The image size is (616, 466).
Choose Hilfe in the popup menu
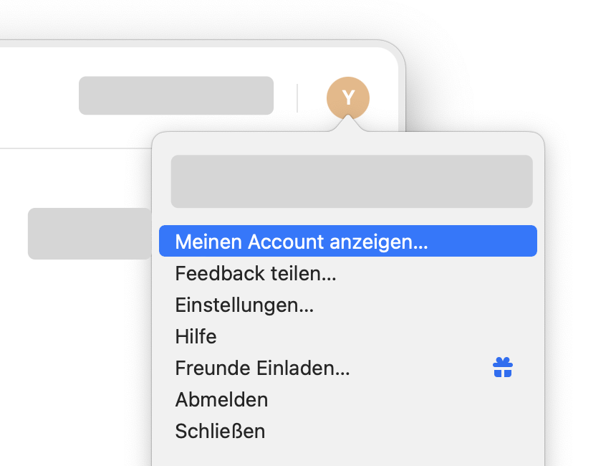tap(347, 336)
